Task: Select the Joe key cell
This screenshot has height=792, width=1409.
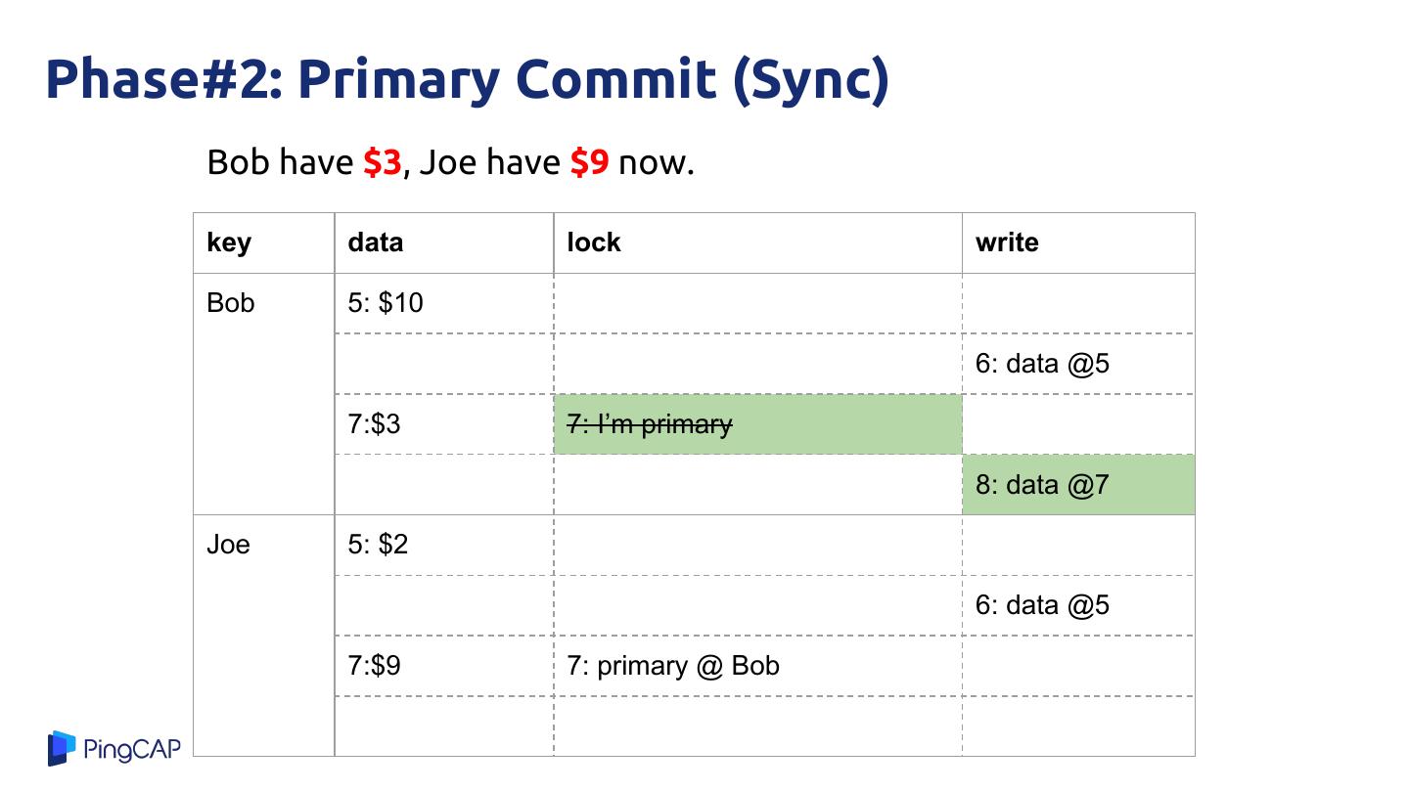Action: tap(228, 545)
